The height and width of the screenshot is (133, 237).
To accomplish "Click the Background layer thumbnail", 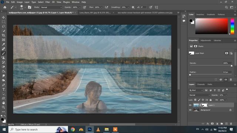I will point(196,110).
